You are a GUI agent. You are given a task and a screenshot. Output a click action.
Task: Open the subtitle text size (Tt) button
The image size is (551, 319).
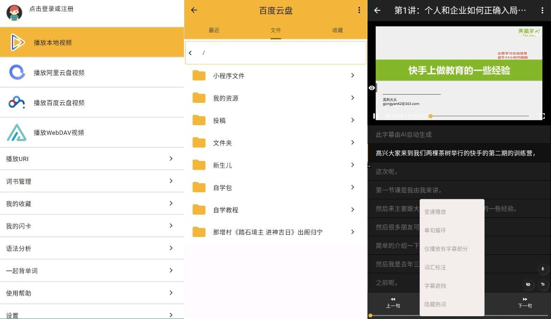(543, 284)
